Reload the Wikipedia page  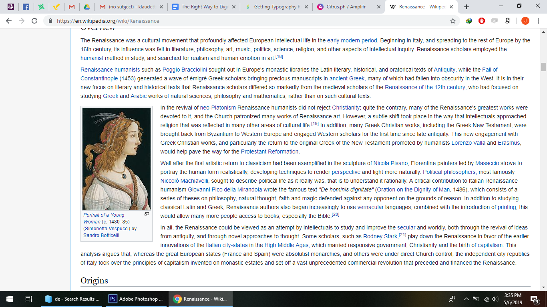coord(34,21)
